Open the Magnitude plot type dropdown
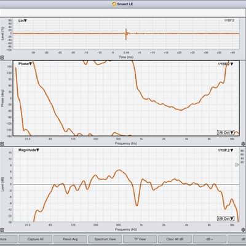Image resolution: width=246 pixels, height=246 pixels. pyautogui.click(x=29, y=150)
